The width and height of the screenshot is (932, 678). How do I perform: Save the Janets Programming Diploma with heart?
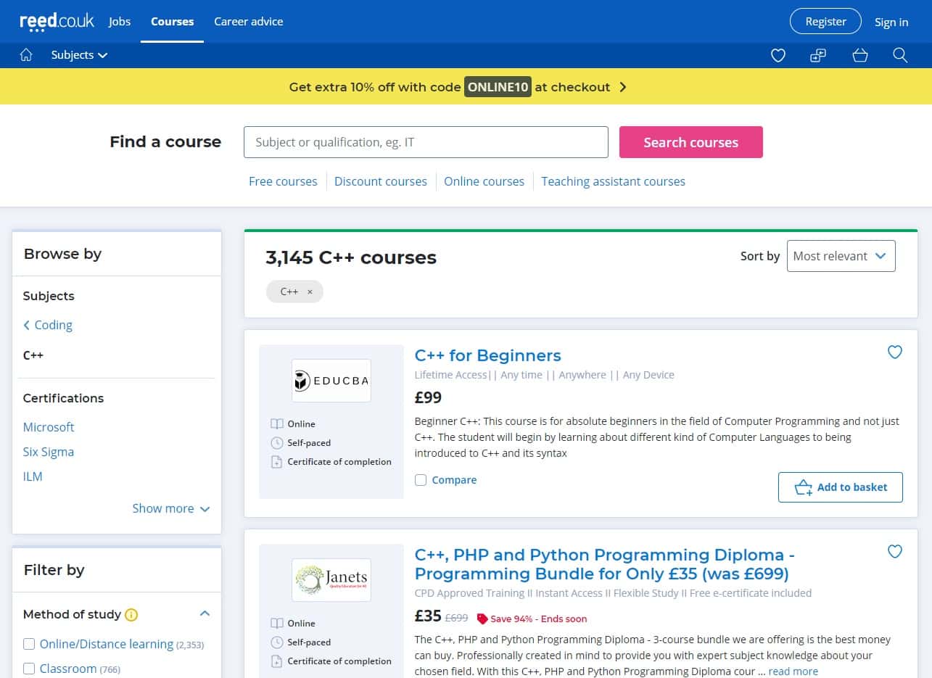[895, 552]
